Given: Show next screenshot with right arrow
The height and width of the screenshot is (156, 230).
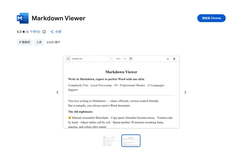Looking at the screenshot, I should tap(185, 92).
